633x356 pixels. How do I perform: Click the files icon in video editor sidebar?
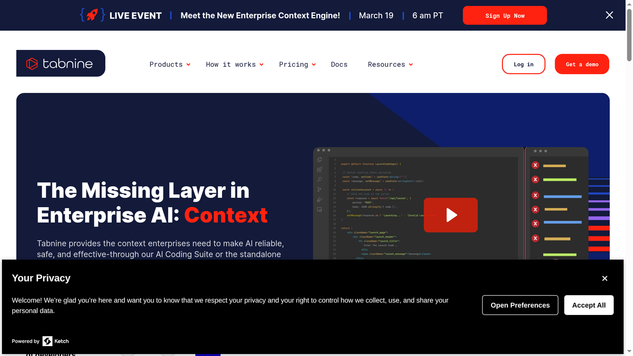[319, 160]
